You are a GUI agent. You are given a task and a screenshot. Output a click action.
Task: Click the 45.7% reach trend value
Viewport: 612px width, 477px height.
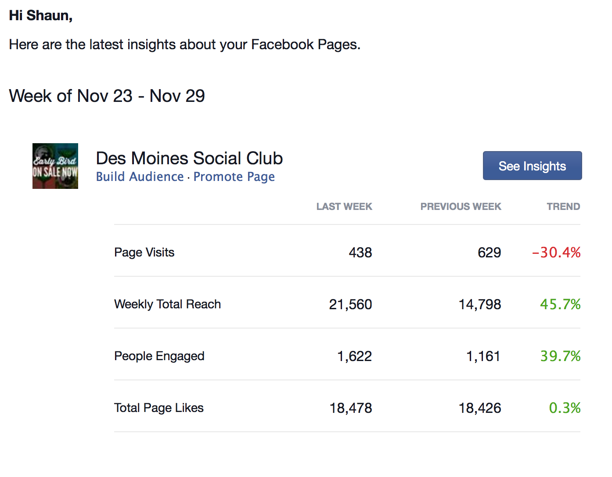coord(560,304)
